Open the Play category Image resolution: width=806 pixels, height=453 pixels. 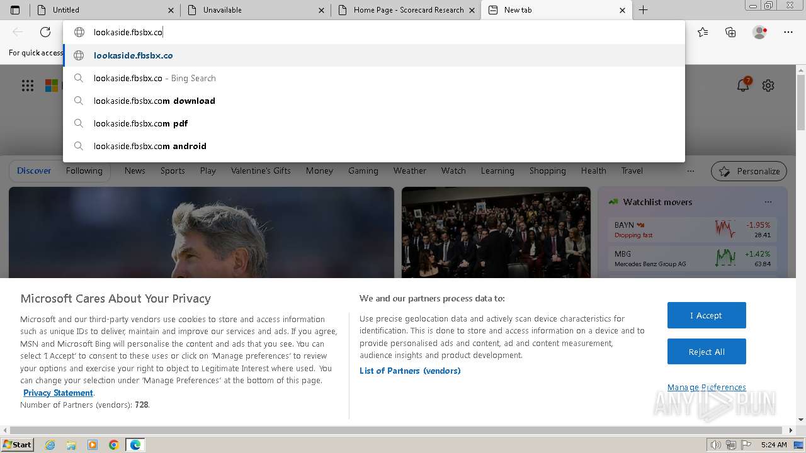point(208,171)
